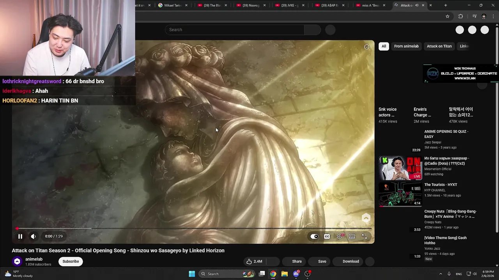
Task: Open a new browser tab
Action: tap(446, 5)
